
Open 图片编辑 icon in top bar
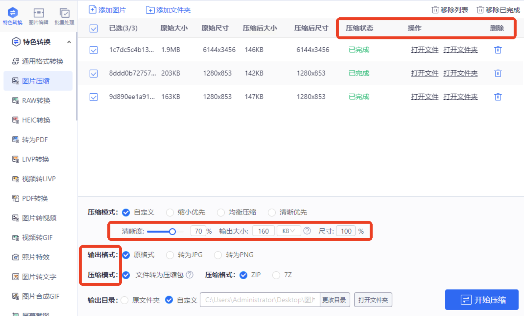[x=38, y=13]
